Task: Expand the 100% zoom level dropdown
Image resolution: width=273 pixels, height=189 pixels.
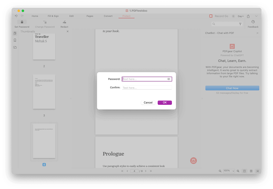Action: point(229,171)
